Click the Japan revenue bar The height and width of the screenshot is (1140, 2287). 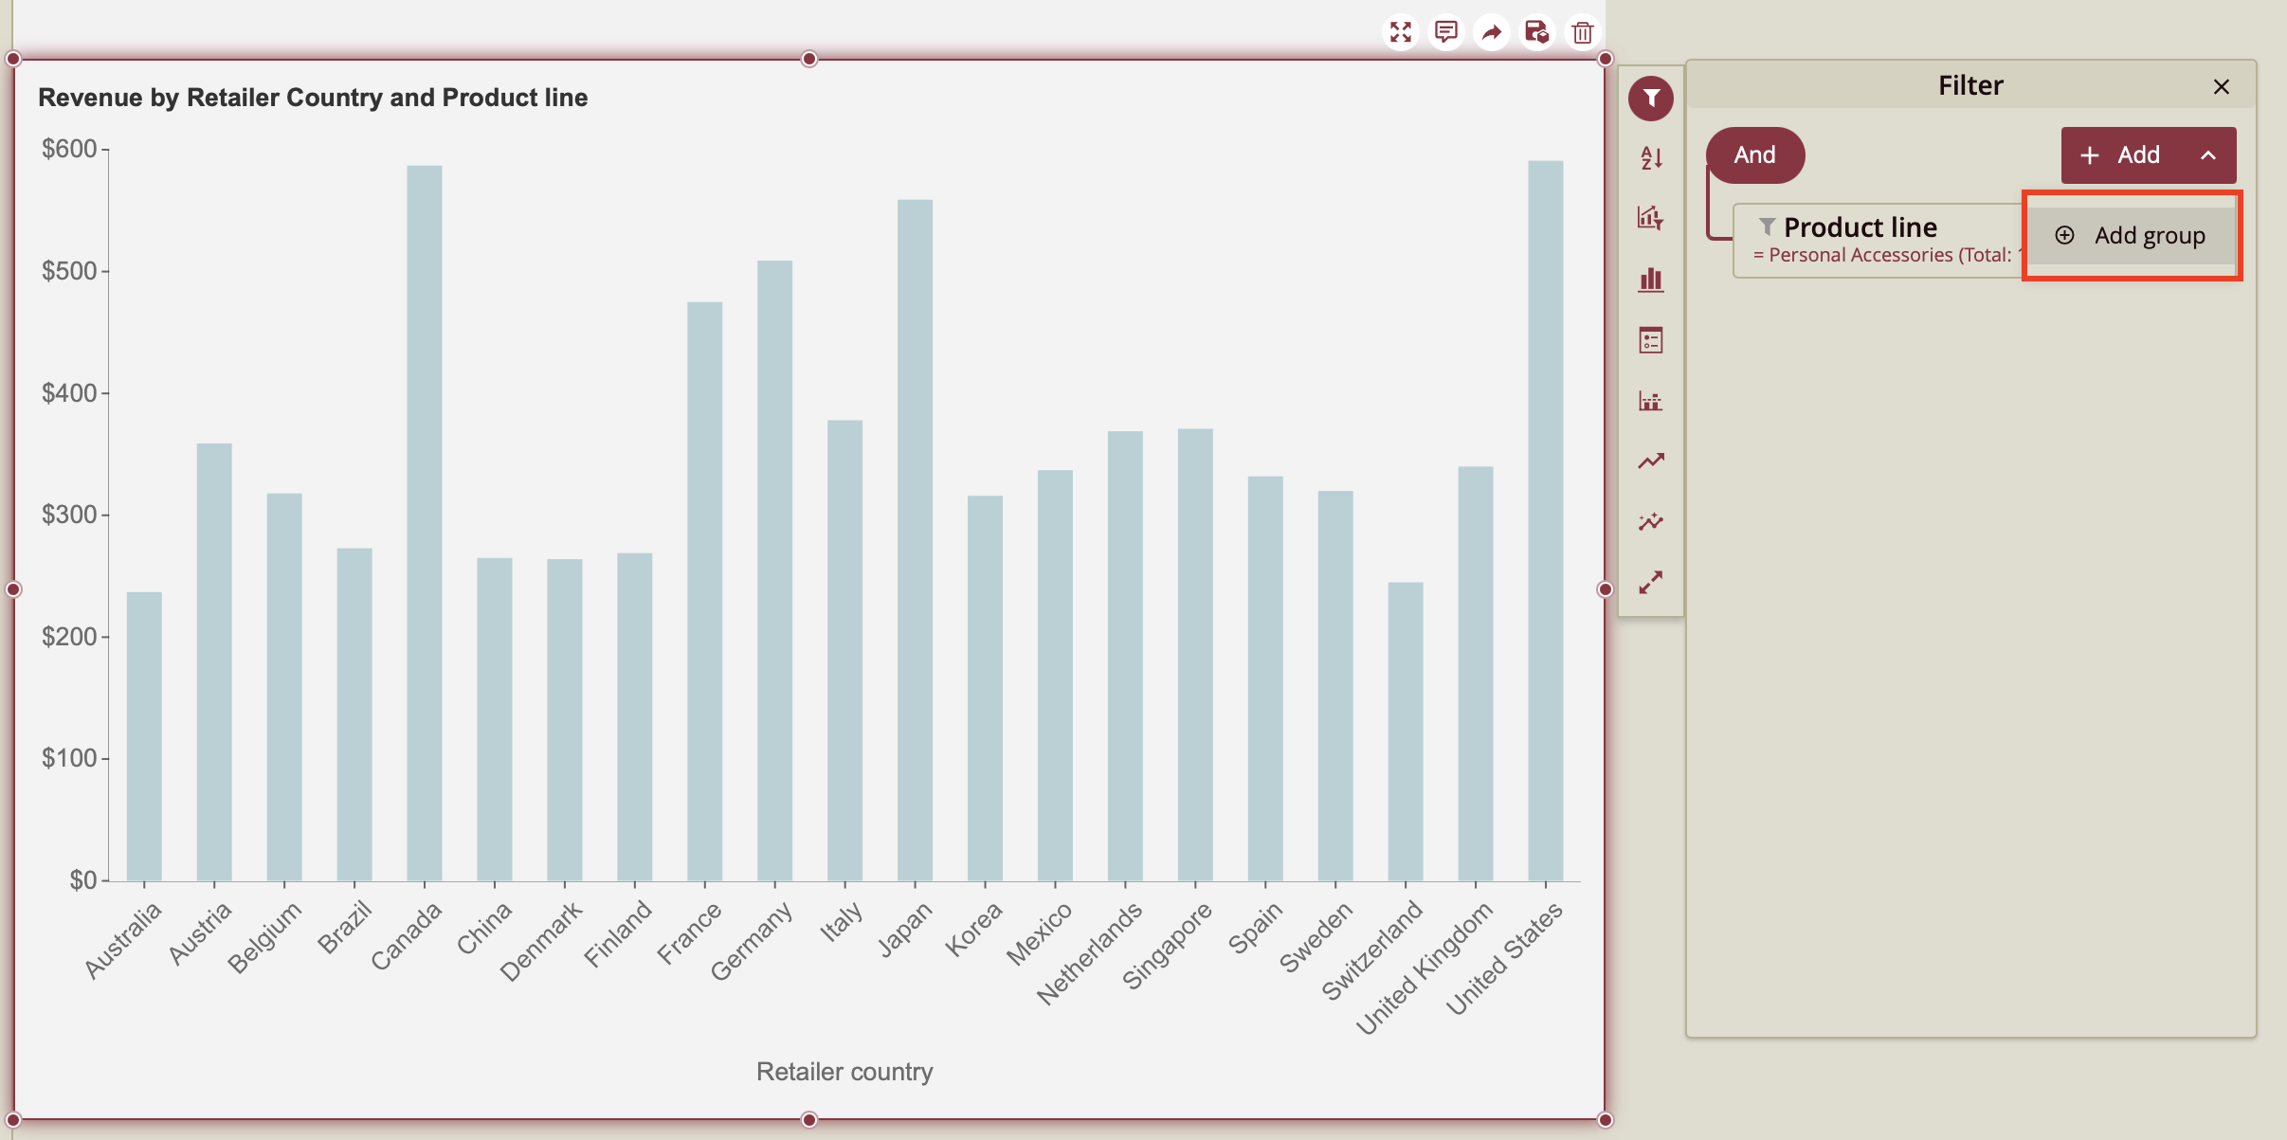point(915,540)
